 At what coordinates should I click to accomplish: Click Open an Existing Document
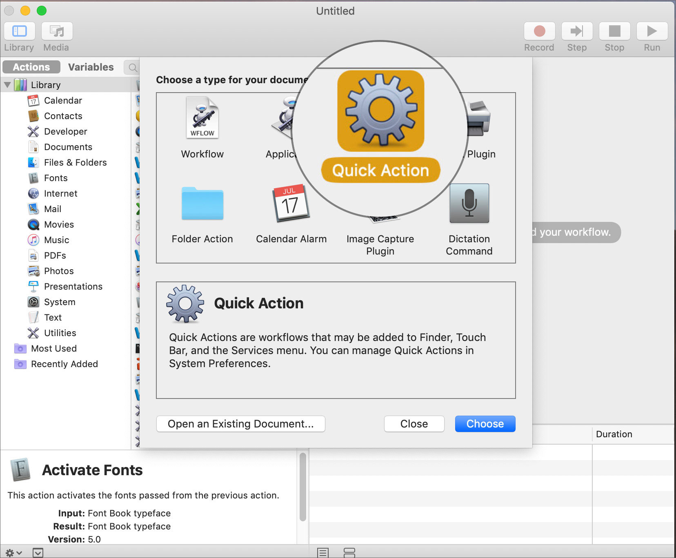click(240, 424)
